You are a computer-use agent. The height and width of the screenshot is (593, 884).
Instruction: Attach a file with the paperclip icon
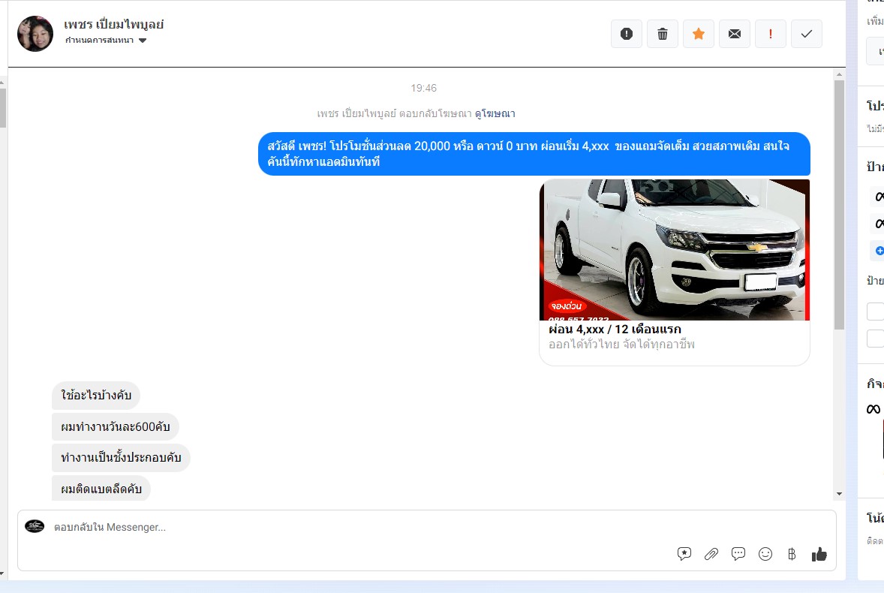click(711, 554)
